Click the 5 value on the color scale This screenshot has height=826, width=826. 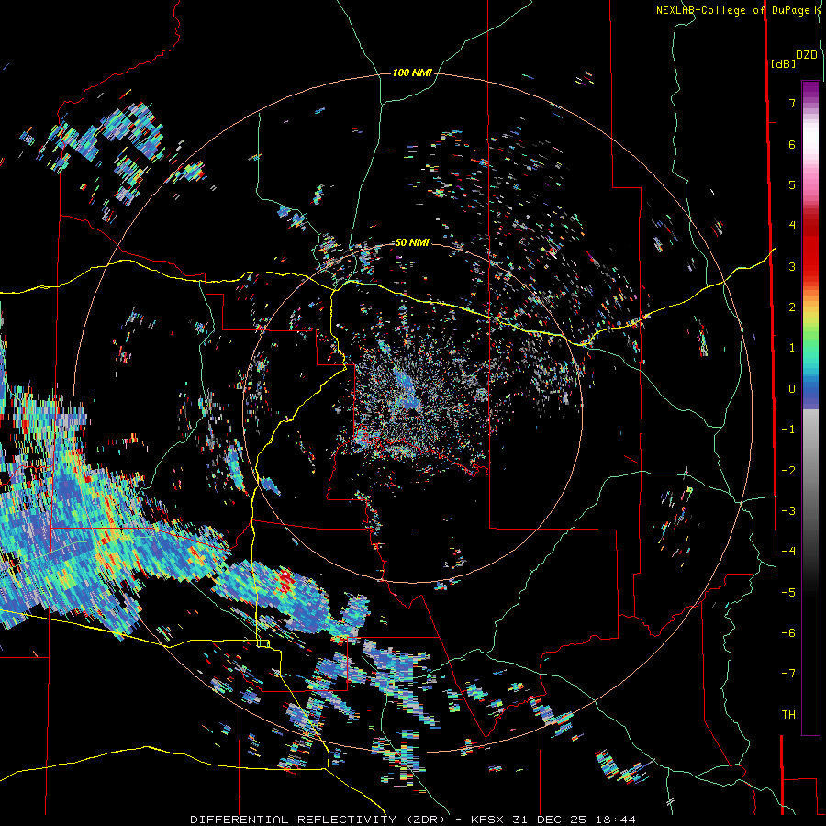point(792,184)
